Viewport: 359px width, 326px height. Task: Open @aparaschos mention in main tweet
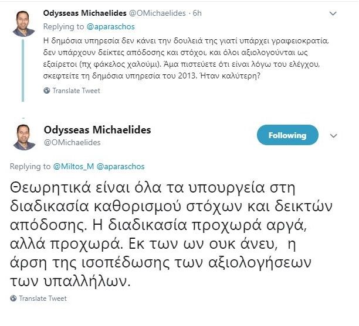121,167
